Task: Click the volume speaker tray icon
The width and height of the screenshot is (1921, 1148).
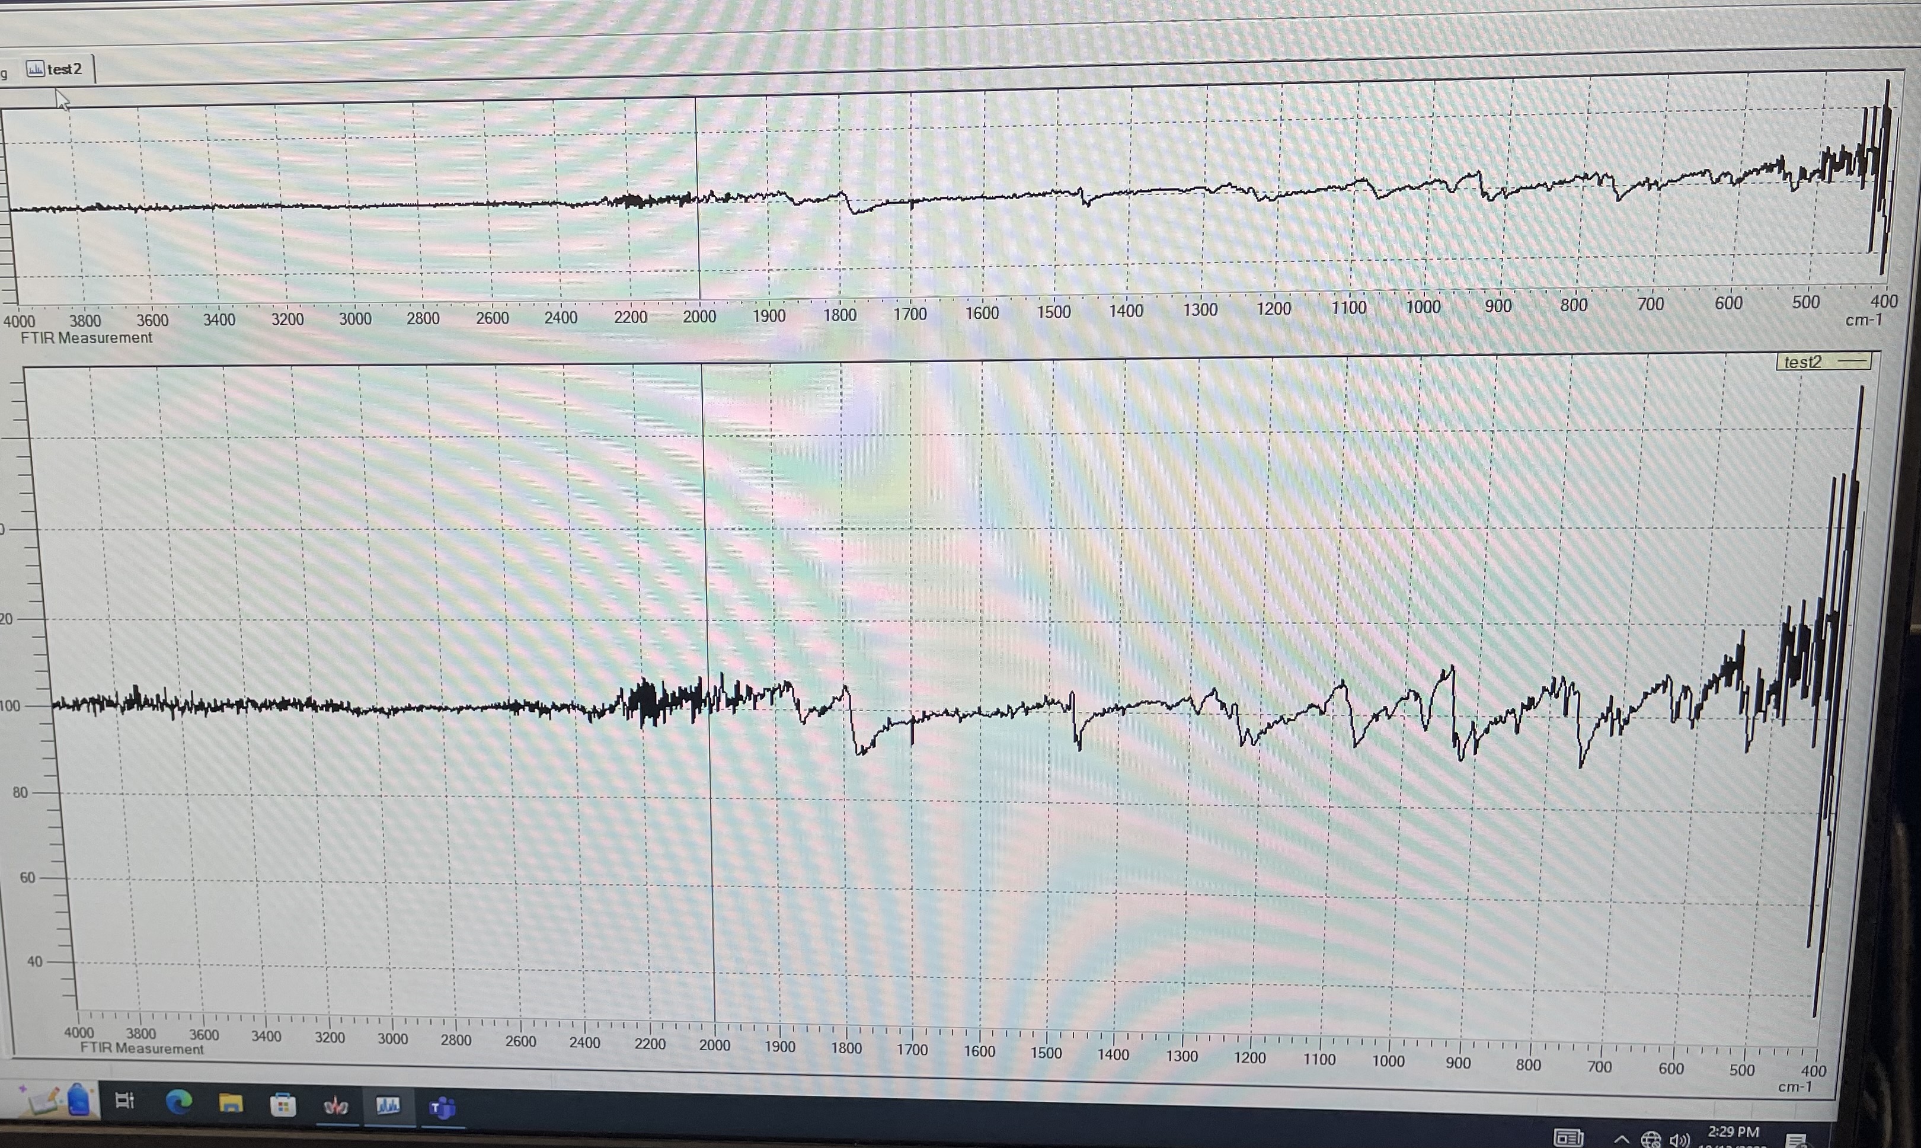Action: 1678,1140
